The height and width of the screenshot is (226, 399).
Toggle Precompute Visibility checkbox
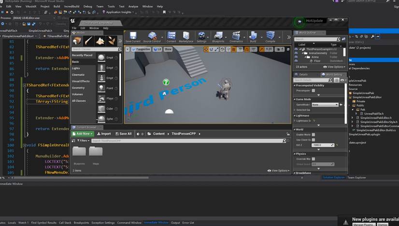click(313, 91)
